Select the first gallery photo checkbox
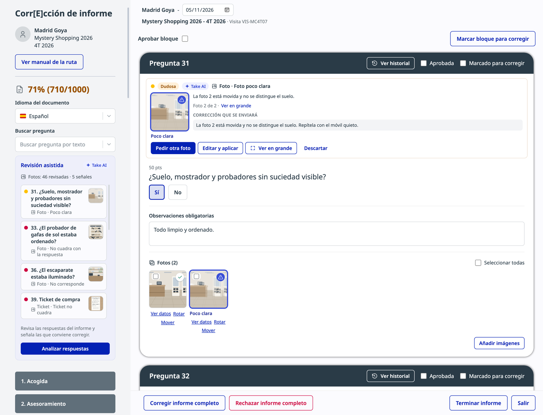The image size is (543, 415). [156, 276]
